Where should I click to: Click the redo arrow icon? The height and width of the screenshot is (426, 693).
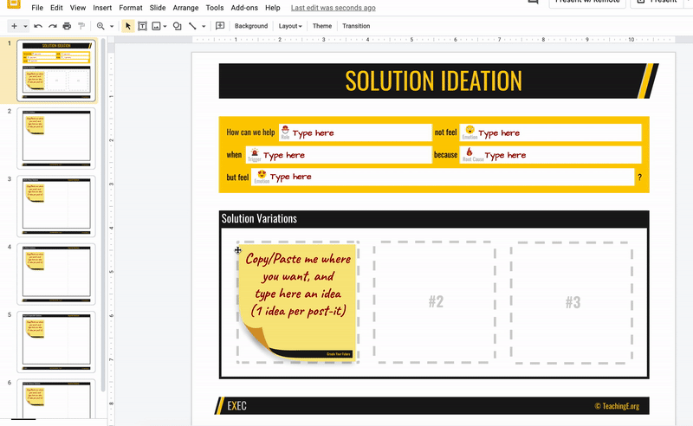click(53, 26)
